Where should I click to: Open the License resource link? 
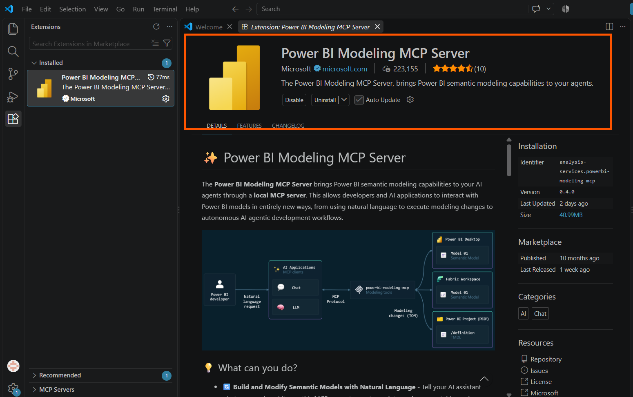541,381
